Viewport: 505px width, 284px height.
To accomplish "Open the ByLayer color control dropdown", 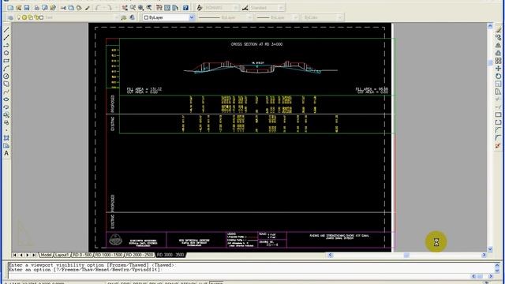I will 192,17.
